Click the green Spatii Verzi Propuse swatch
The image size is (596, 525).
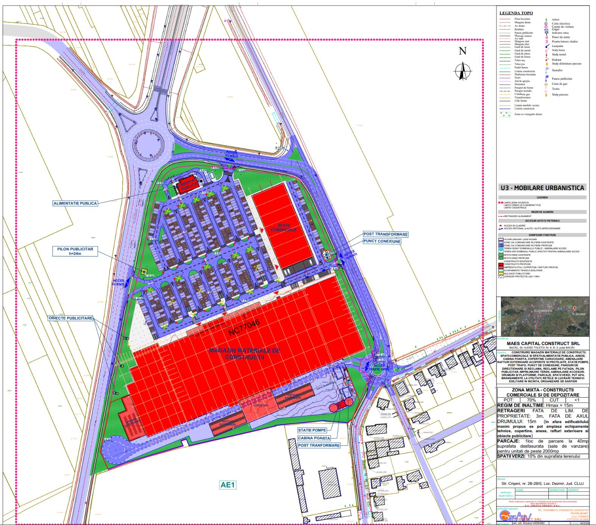click(501, 258)
